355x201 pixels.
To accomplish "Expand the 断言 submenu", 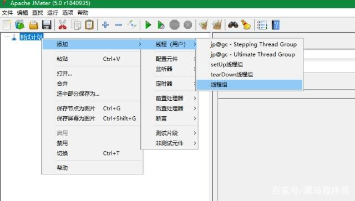I will point(169,118).
